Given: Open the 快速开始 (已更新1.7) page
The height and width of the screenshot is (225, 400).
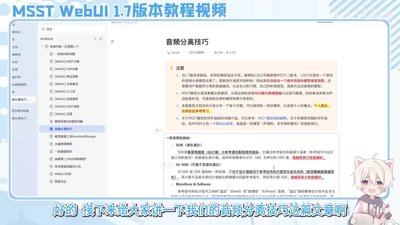Looking at the screenshot, I should click(64, 46).
